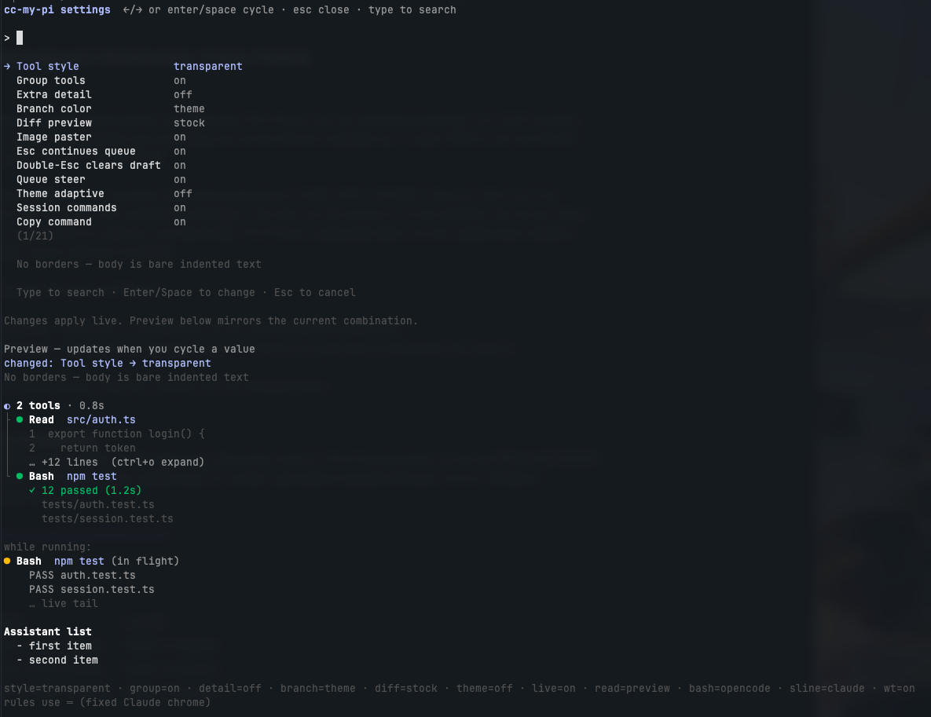The image size is (931, 717).
Task: Click the cc-my-pi settings title
Action: (x=57, y=10)
